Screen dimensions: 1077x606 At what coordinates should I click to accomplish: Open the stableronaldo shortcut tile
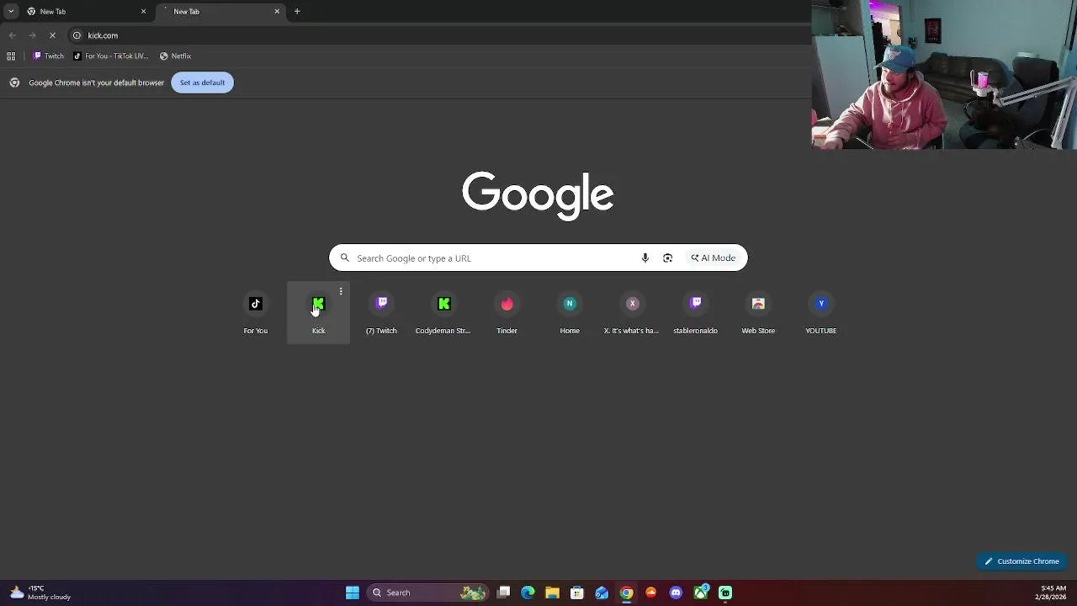pos(695,313)
